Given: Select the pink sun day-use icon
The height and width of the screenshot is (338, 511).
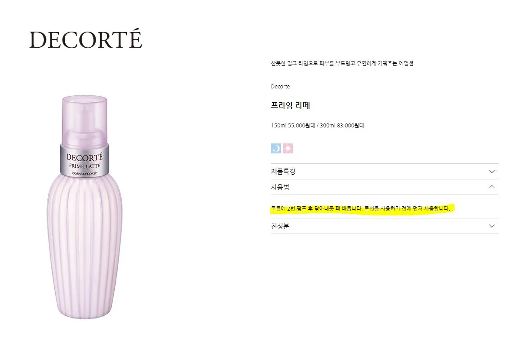Looking at the screenshot, I should (288, 149).
